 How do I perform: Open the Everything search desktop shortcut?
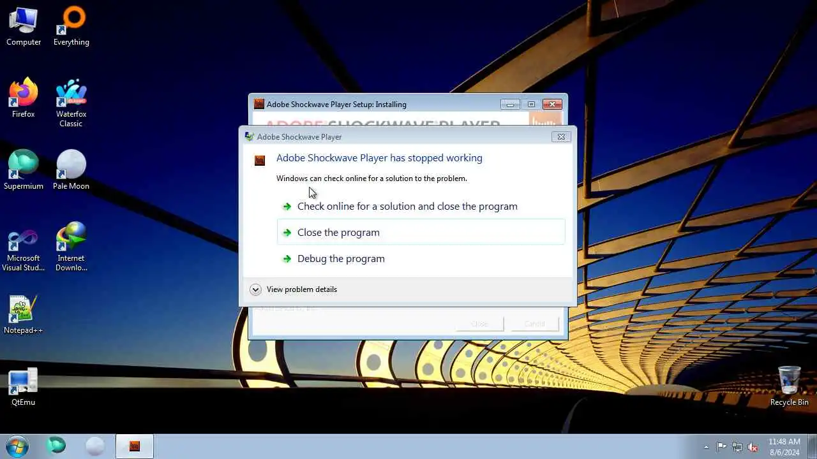pyautogui.click(x=71, y=26)
